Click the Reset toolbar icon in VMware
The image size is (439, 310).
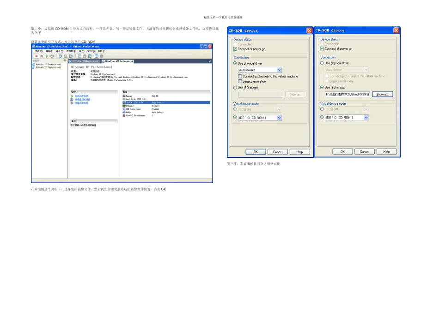(x=52, y=56)
